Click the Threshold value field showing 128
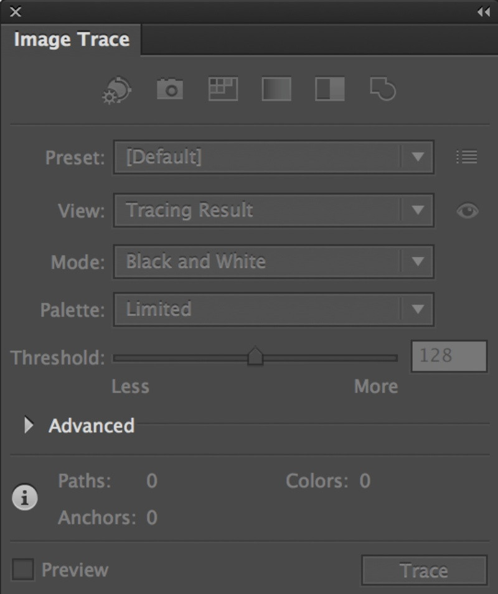 449,356
